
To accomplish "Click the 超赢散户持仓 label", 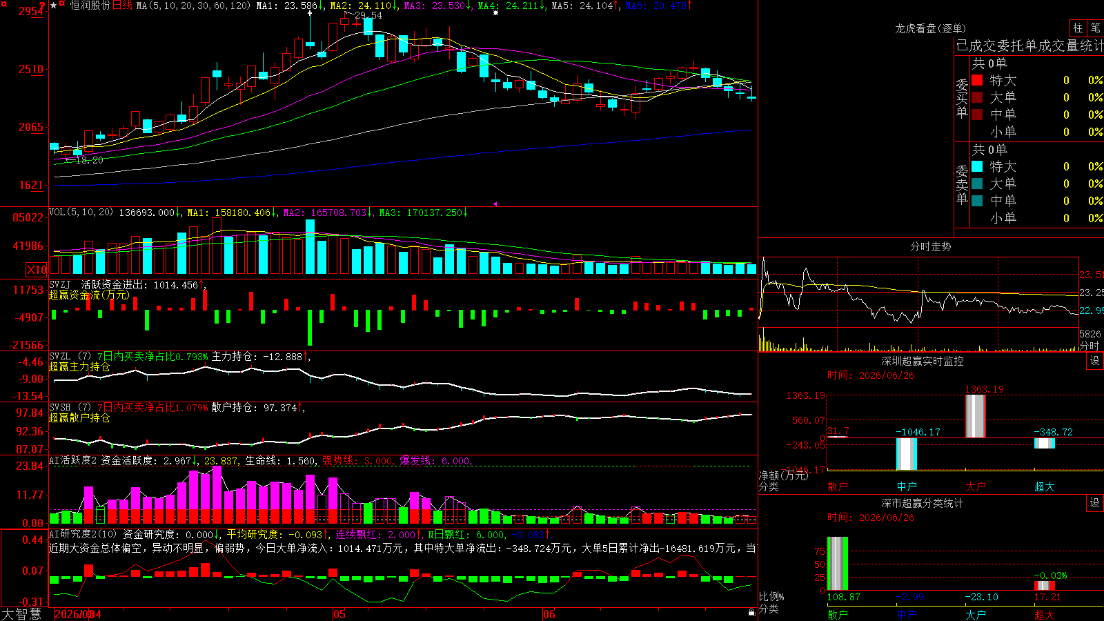I will point(79,418).
